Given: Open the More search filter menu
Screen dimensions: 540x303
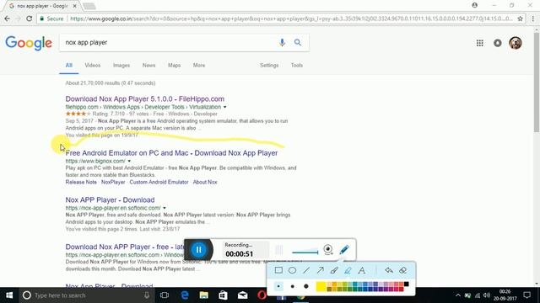Looking at the screenshot, I should coord(199,66).
